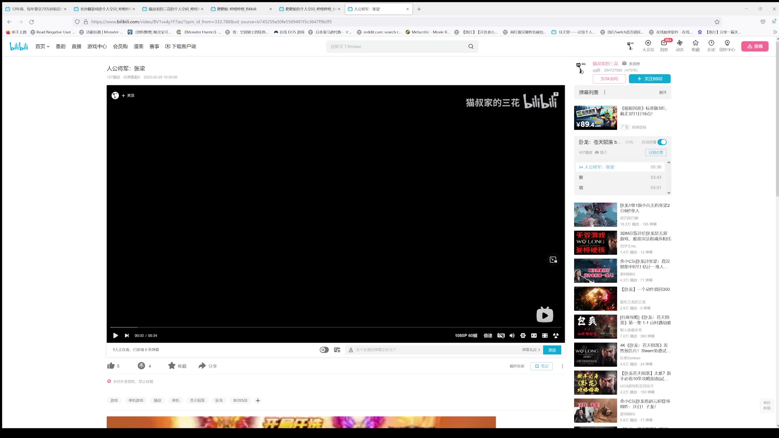Viewport: 779px width, 438px height.
Task: Open the 直播 navigation item
Action: pos(76,46)
